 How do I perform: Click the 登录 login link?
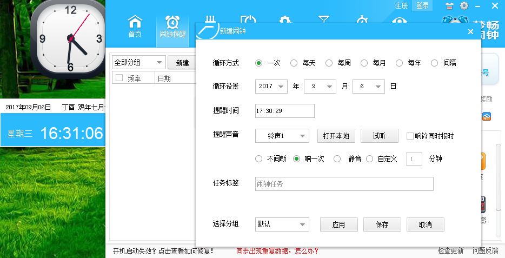click(422, 6)
